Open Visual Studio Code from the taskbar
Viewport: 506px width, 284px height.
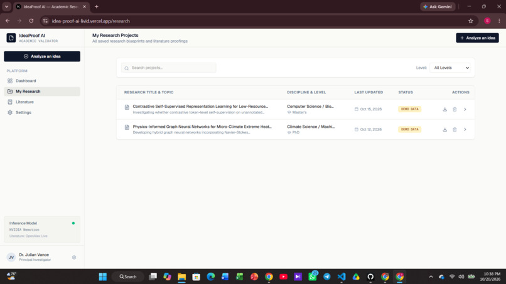[x=342, y=276]
